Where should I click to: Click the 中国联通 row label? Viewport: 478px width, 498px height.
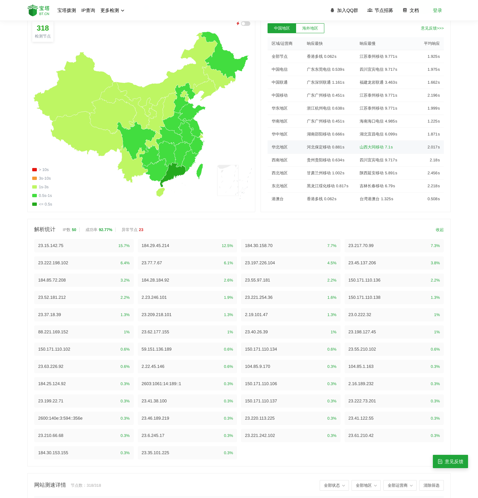[x=279, y=82]
